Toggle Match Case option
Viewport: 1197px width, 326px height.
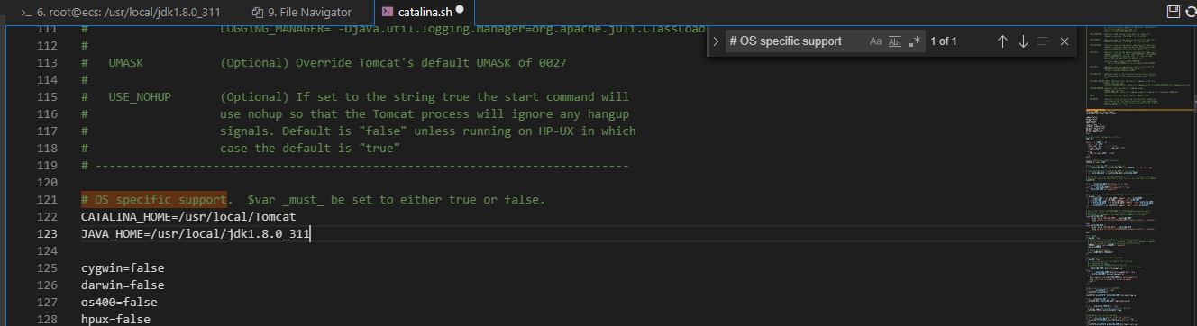point(875,41)
